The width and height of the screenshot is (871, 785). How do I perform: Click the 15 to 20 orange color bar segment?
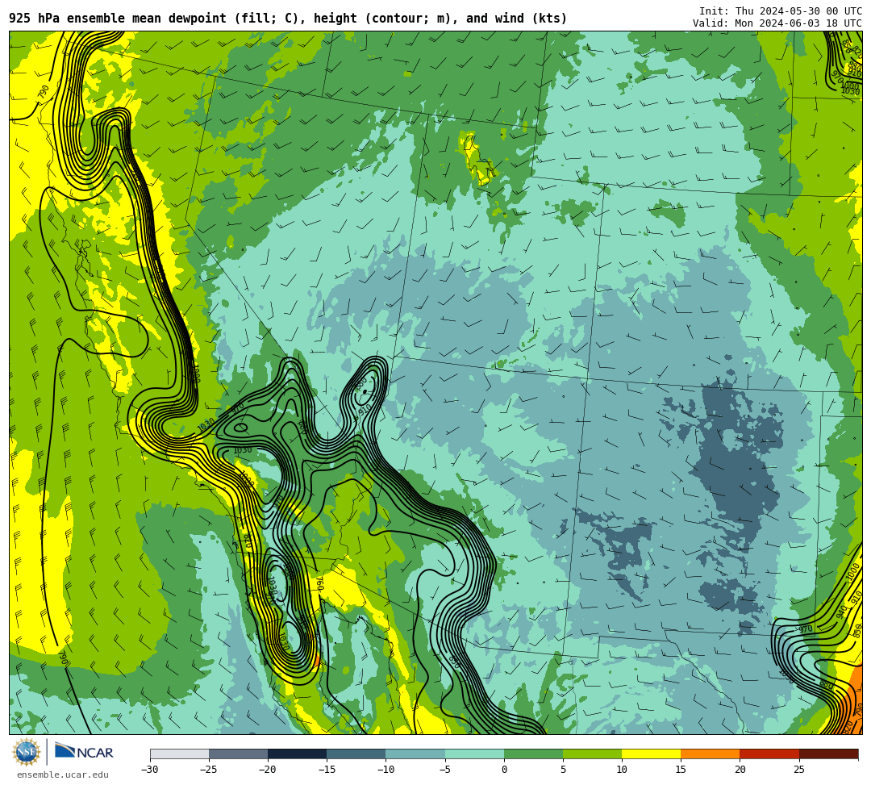(711, 754)
